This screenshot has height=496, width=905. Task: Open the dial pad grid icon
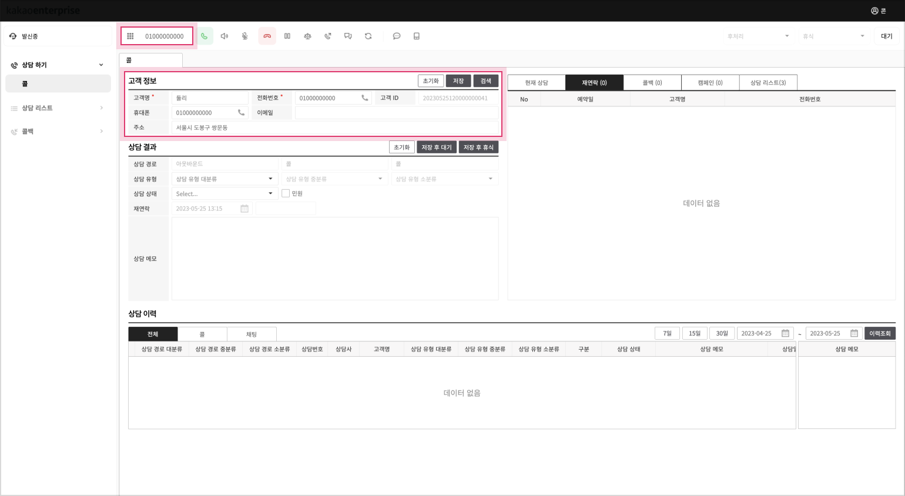click(x=130, y=36)
